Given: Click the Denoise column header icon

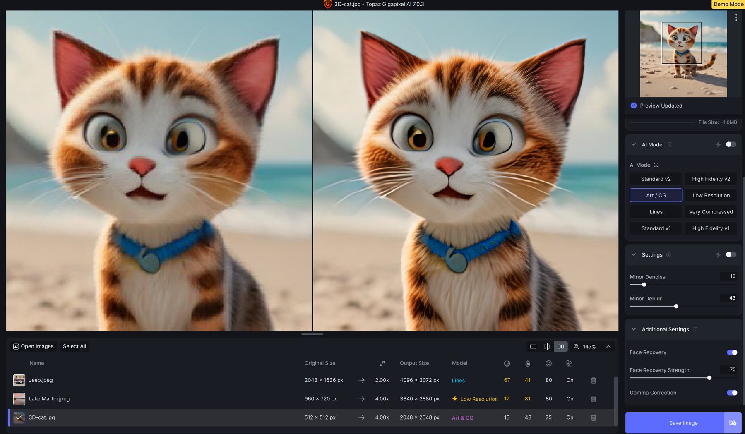Looking at the screenshot, I should click(507, 363).
